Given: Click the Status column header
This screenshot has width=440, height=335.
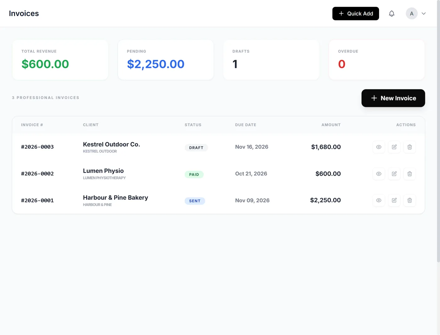Looking at the screenshot, I should [x=193, y=125].
